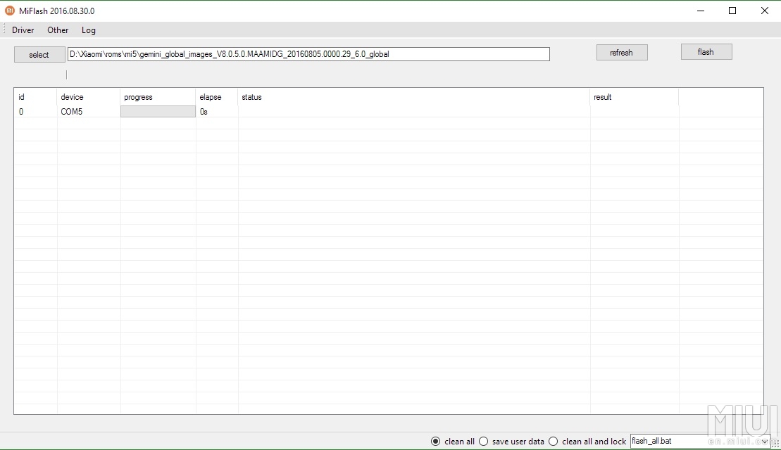This screenshot has width=781, height=450.
Task: Click the ROM path input field
Action: coord(308,54)
